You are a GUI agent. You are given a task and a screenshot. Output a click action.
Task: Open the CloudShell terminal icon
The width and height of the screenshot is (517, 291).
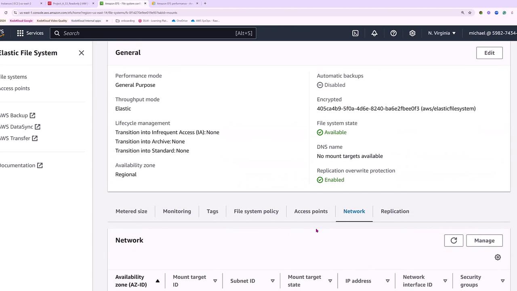355,33
